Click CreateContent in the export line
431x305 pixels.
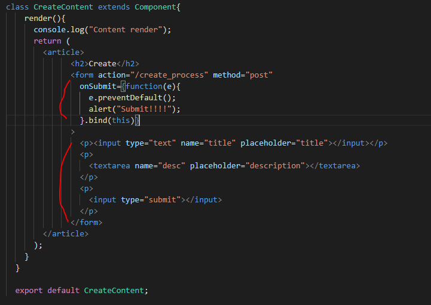pos(114,291)
